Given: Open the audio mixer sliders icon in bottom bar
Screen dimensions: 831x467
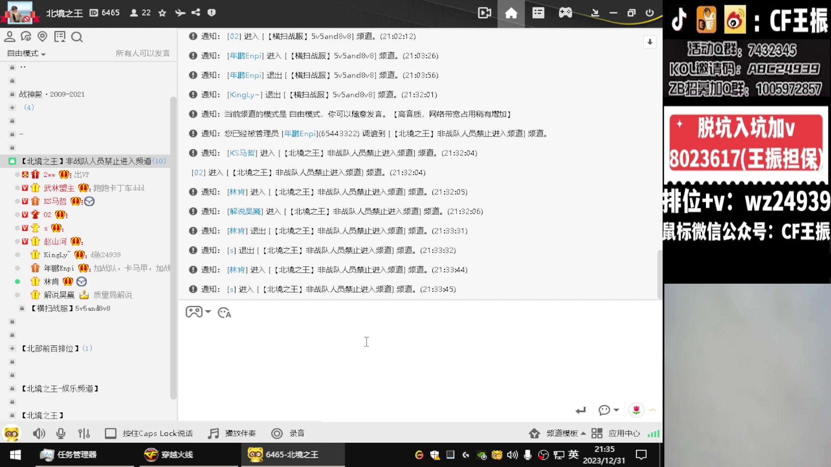Looking at the screenshot, I should (84, 433).
